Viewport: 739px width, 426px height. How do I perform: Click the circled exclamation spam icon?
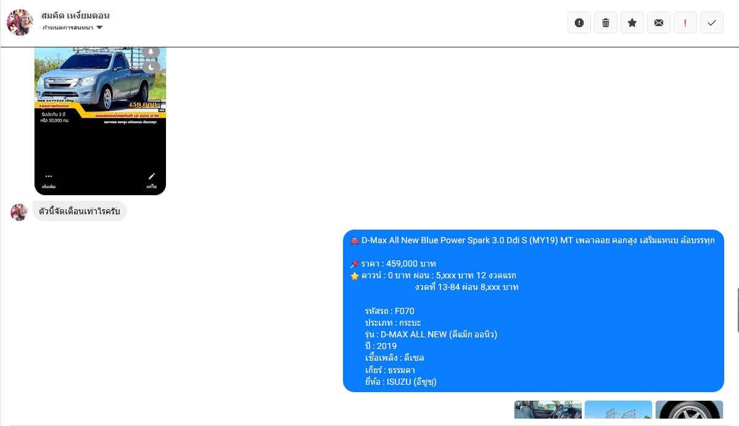(x=579, y=23)
